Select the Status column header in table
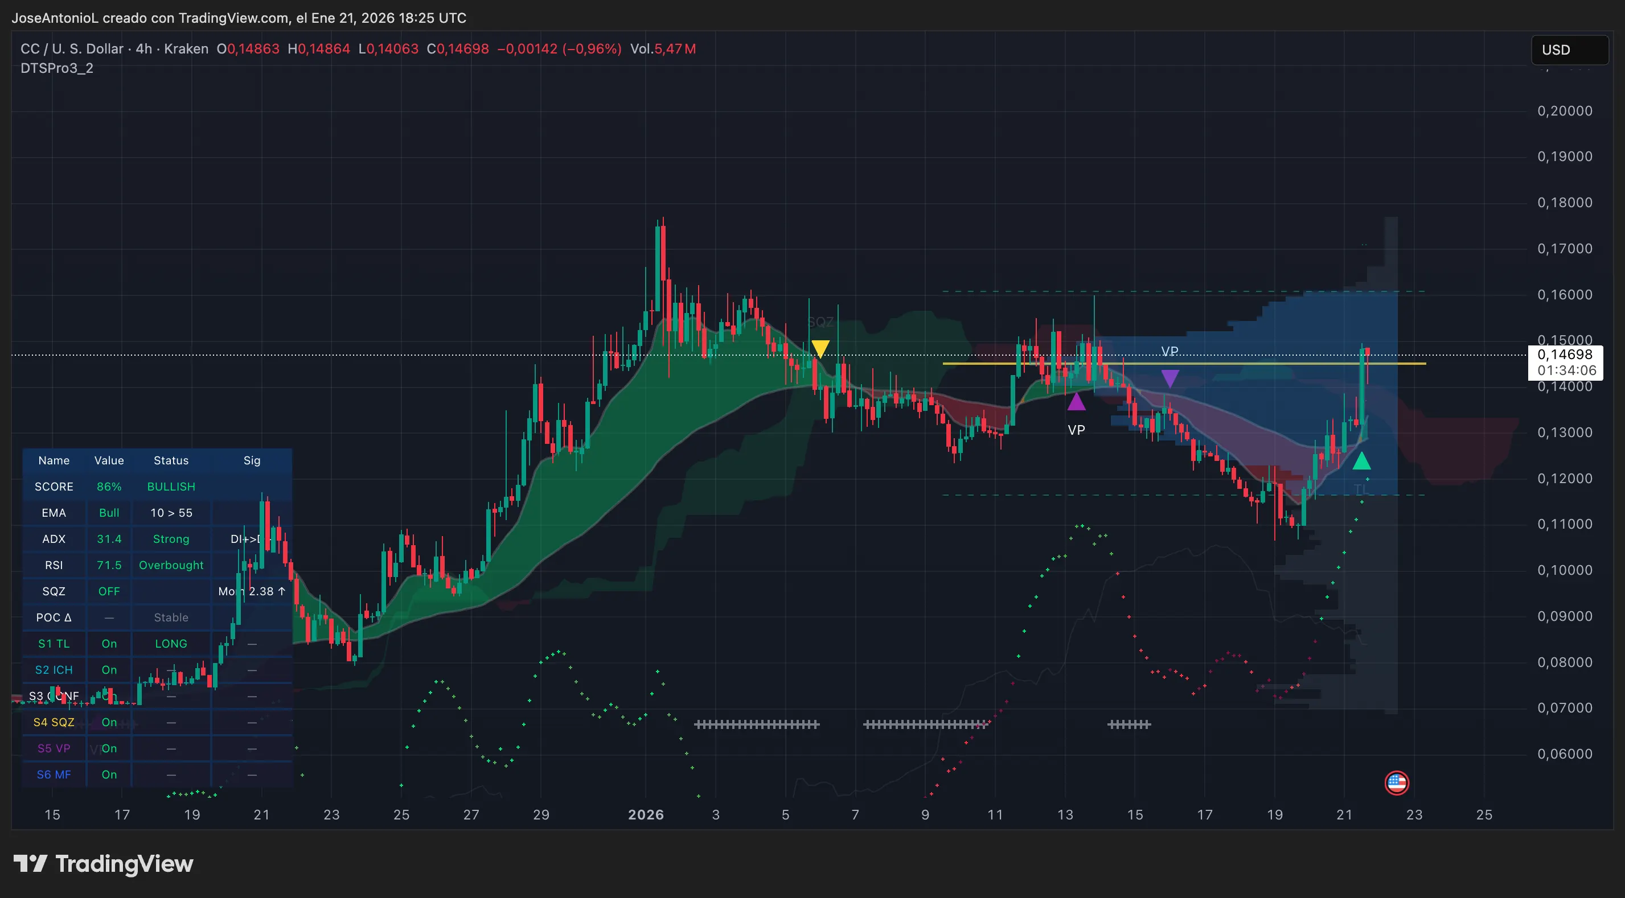Screen dimensions: 1625x898 pos(171,460)
